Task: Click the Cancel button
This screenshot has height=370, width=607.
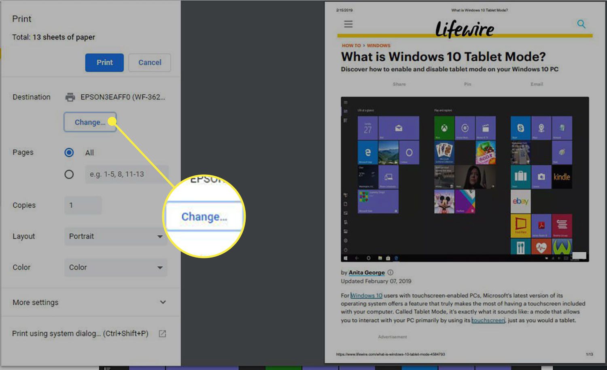Action: click(150, 63)
